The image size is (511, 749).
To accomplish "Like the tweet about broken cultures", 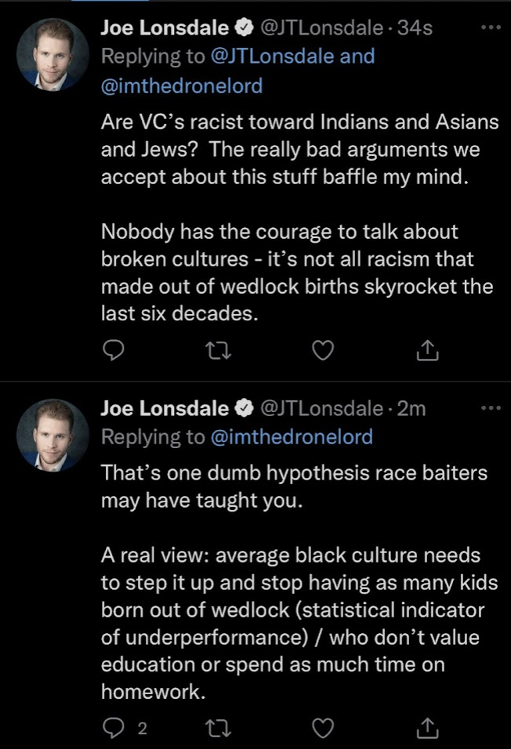I will point(323,351).
